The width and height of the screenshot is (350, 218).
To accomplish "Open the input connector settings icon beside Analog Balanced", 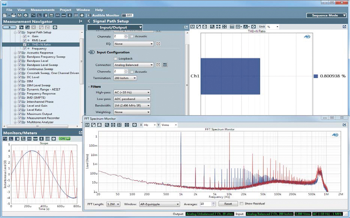I will click(x=158, y=65).
